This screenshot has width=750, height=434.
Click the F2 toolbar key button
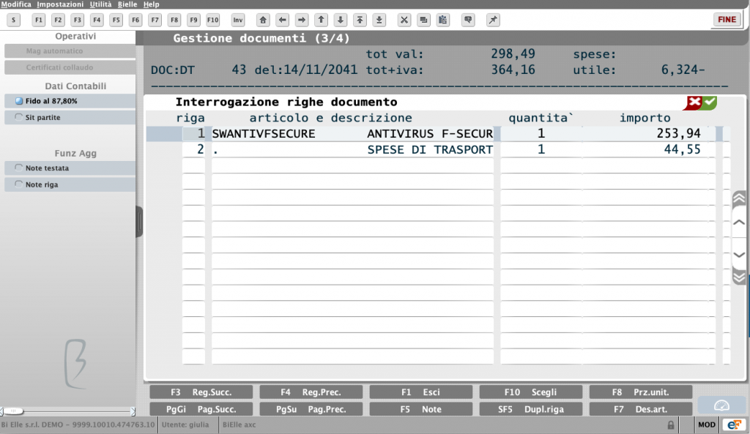pos(58,20)
